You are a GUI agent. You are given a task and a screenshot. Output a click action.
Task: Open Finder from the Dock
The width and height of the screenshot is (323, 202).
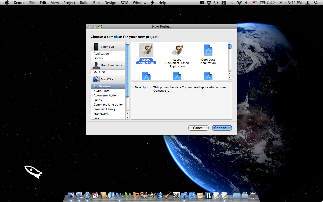coord(71,195)
